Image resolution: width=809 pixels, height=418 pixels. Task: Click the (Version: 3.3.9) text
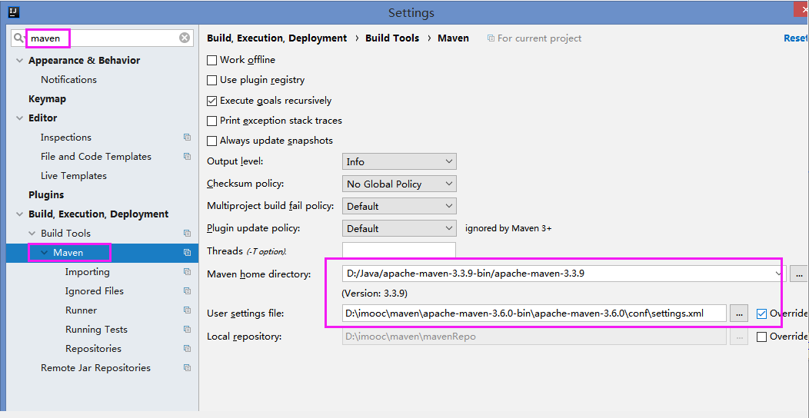(x=375, y=294)
